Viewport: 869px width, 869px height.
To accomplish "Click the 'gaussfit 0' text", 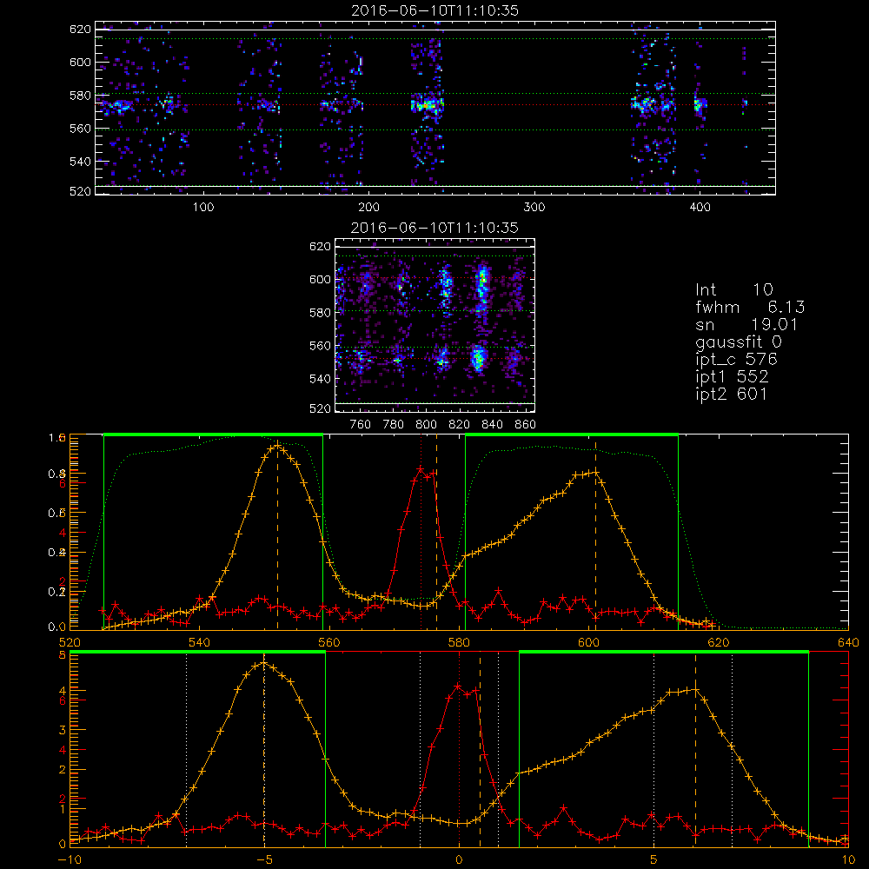I will 738,342.
